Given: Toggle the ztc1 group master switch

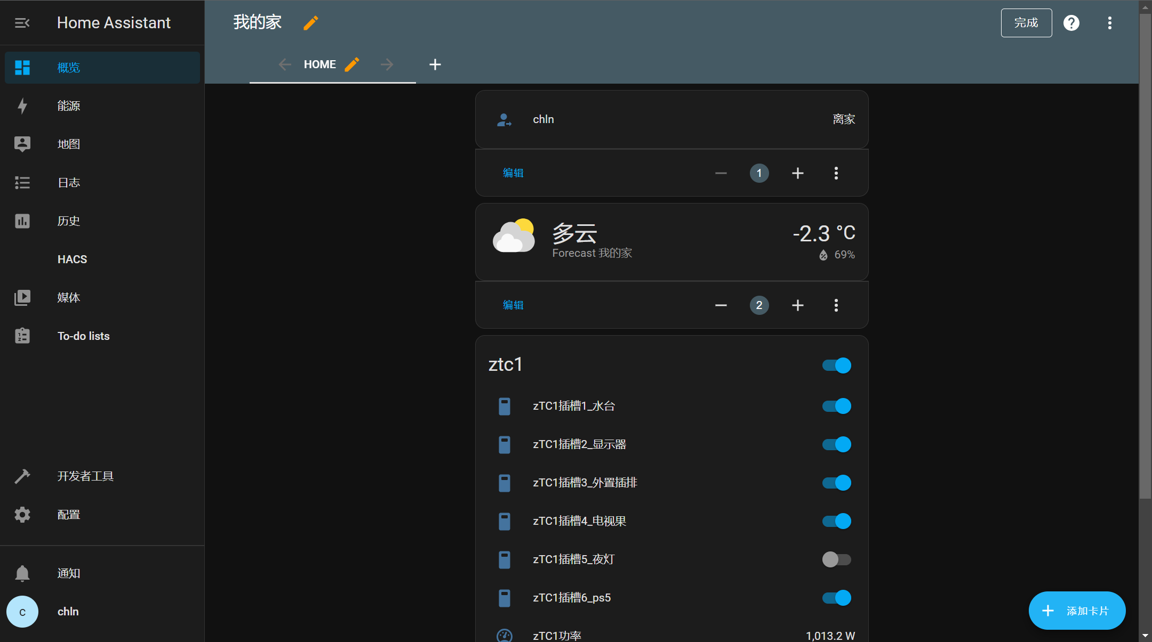Looking at the screenshot, I should click(837, 365).
